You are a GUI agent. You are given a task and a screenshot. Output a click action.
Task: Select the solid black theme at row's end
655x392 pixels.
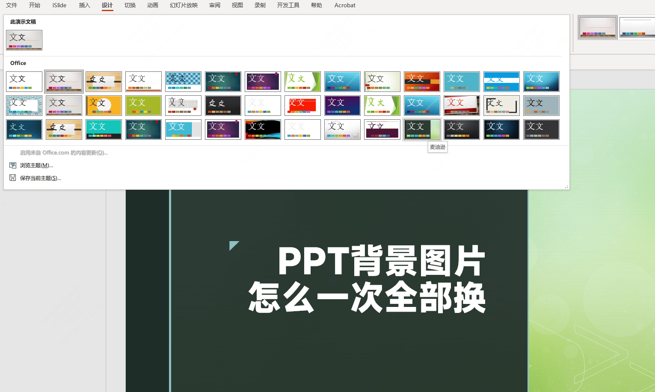tap(462, 129)
